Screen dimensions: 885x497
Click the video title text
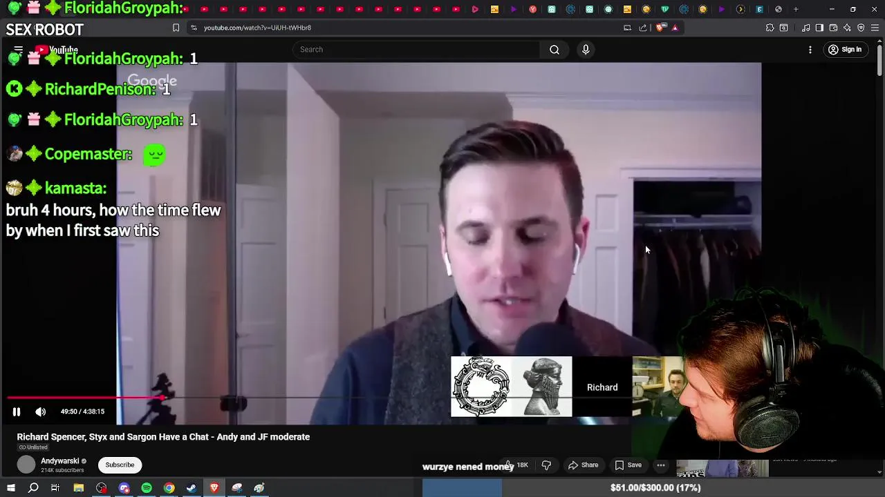click(163, 437)
